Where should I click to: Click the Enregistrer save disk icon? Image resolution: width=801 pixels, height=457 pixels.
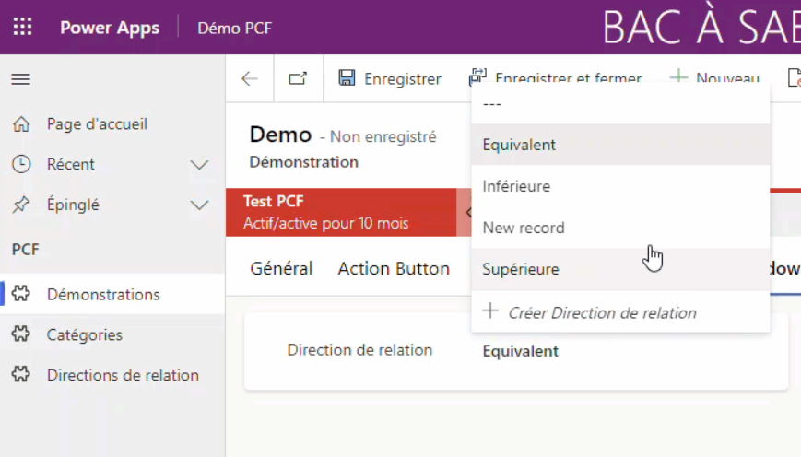(x=347, y=77)
